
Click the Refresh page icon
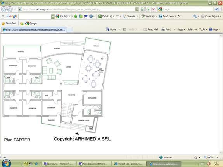pyautogui.click(x=148, y=9)
